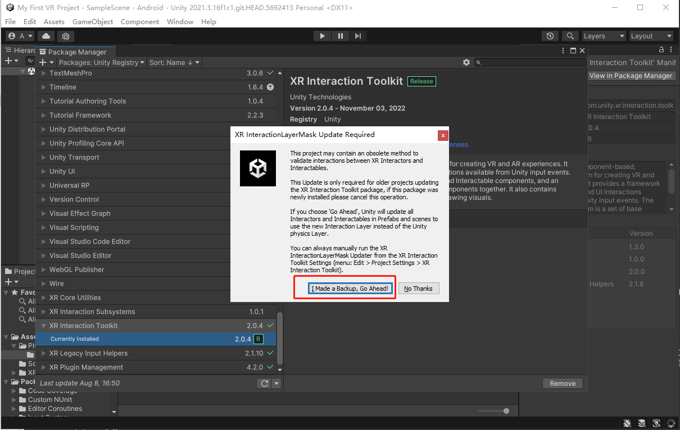Open Package Manager settings gear
Screen dimensions: 680x430
(466, 62)
